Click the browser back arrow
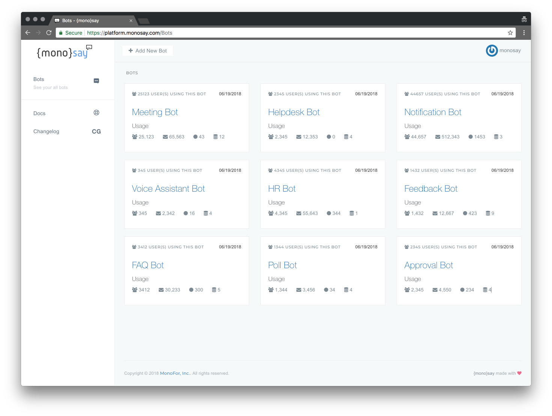This screenshot has width=552, height=416. point(28,33)
